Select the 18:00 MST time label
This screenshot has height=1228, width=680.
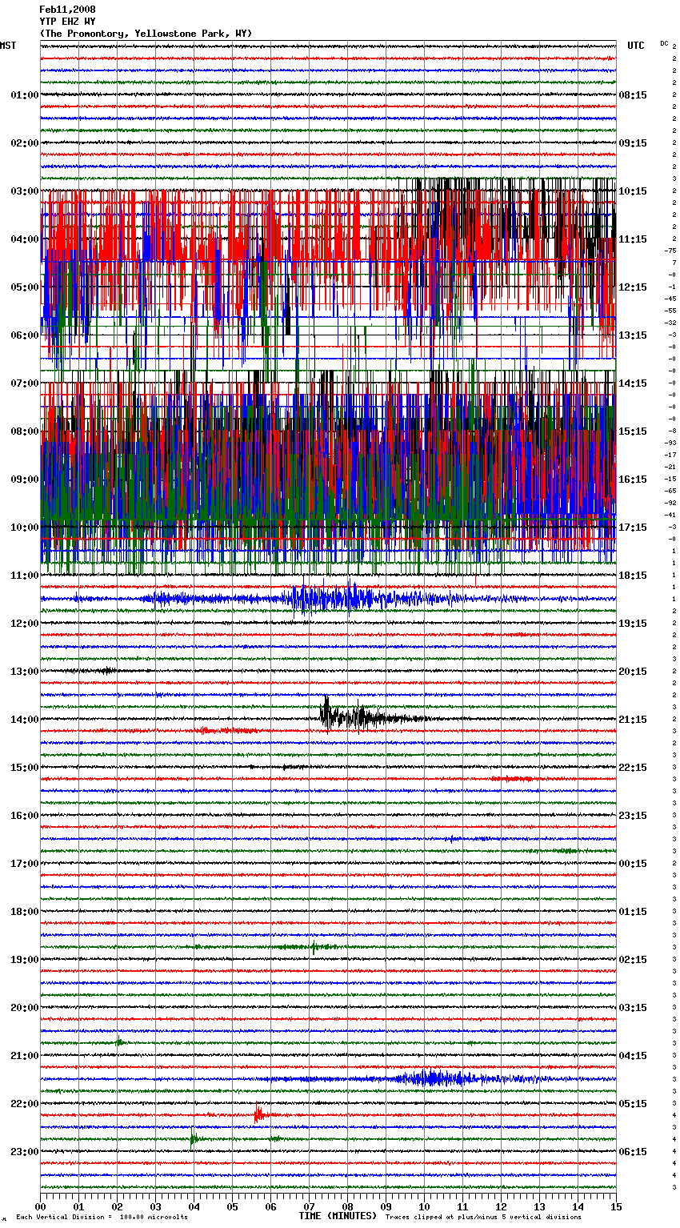[x=25, y=912]
